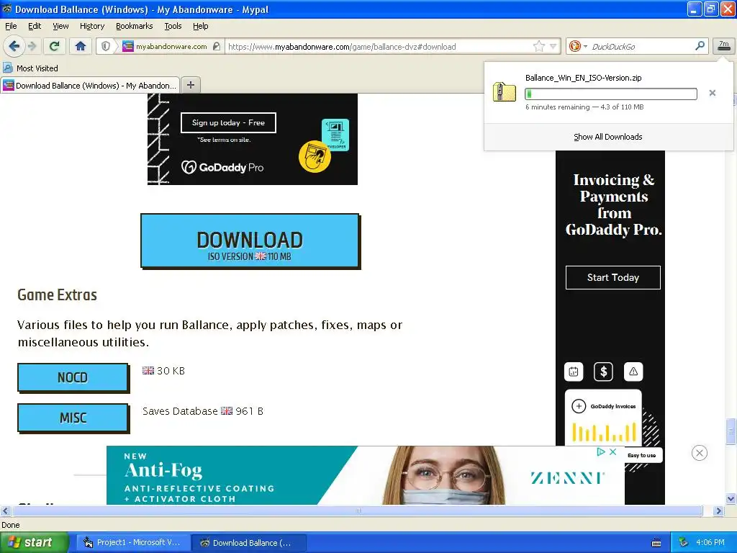Click the plus circle beside GoDaddy Invoices

[x=579, y=406]
